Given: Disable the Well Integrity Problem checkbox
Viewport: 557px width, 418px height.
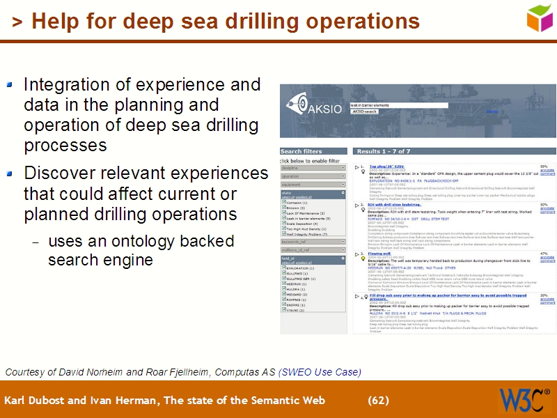Looking at the screenshot, I should point(283,234).
